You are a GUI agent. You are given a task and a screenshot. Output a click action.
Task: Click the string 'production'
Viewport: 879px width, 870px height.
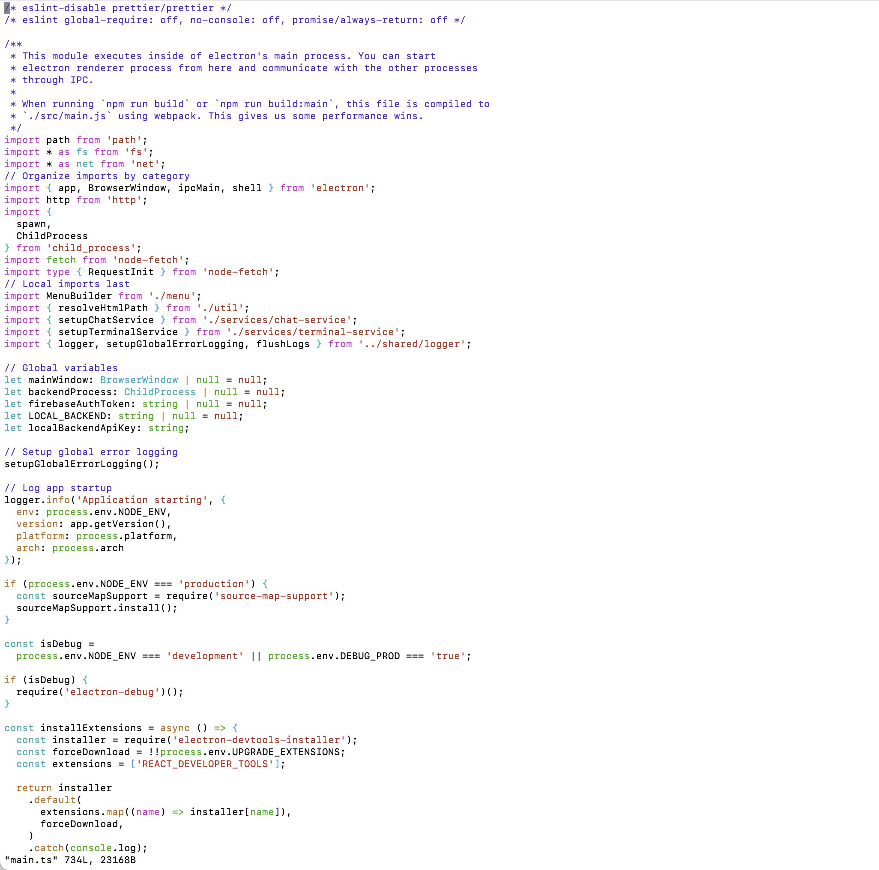tap(214, 584)
